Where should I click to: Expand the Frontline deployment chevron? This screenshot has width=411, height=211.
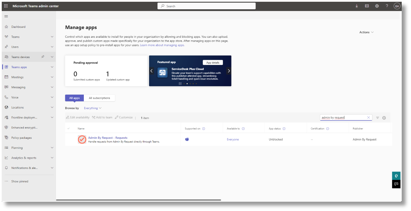52,118
